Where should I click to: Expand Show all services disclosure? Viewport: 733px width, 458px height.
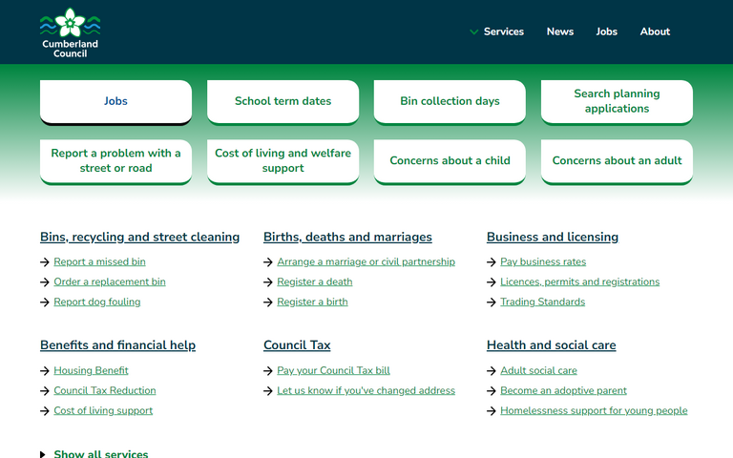click(94, 454)
